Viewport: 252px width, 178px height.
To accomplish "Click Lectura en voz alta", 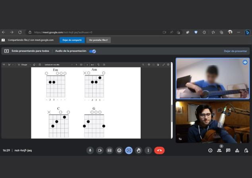I will click(52, 64).
